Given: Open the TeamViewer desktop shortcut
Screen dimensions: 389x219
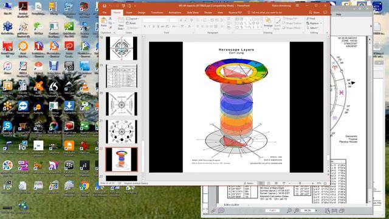Looking at the screenshot, I should 23,108.
